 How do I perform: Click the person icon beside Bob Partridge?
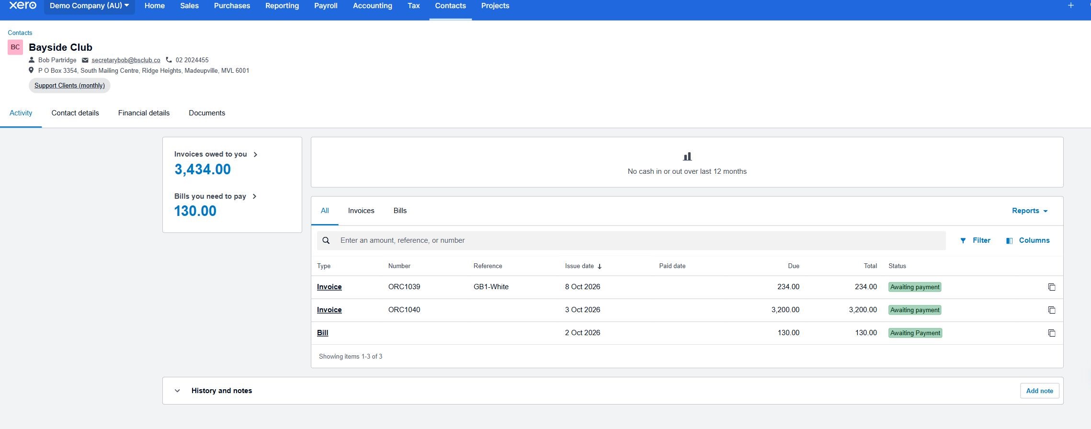pos(32,60)
